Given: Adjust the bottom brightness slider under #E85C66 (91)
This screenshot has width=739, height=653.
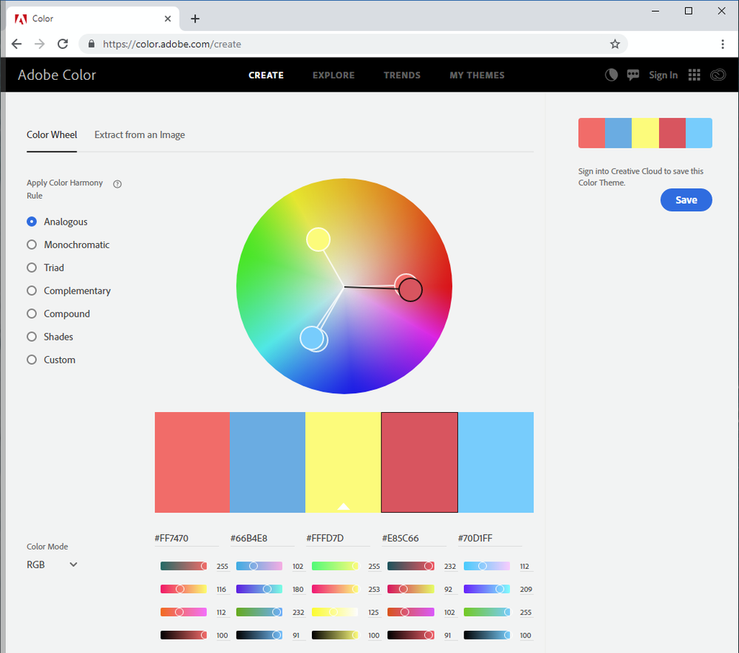Looking at the screenshot, I should pos(411,635).
